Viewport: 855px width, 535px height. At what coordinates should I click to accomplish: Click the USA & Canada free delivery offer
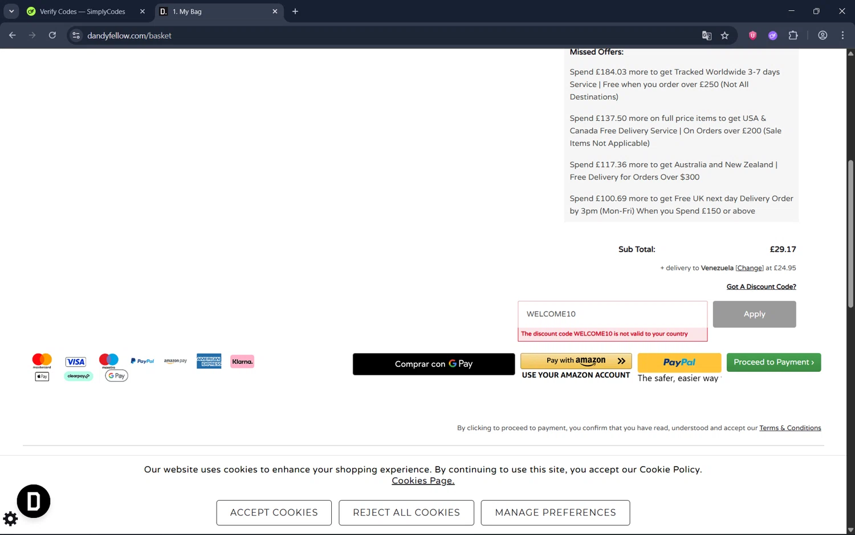(x=675, y=131)
